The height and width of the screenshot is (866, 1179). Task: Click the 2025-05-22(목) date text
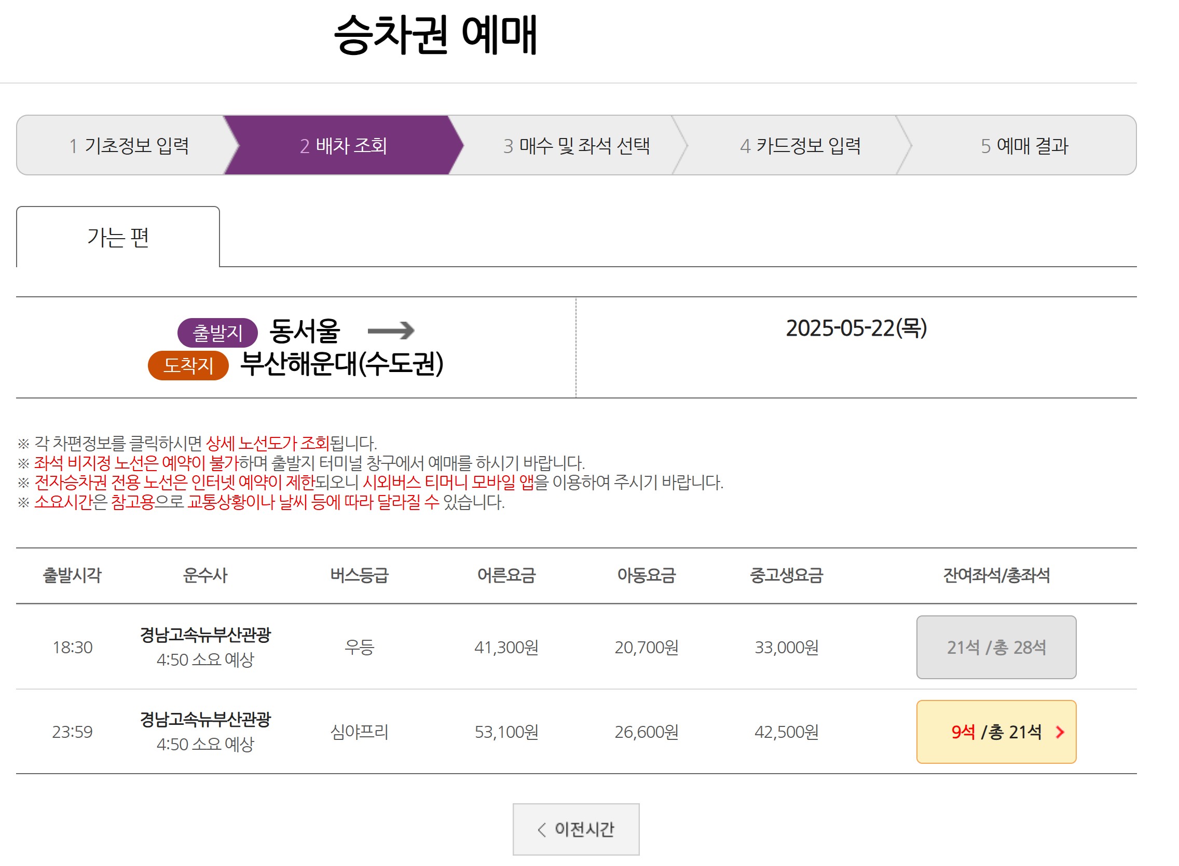(x=856, y=328)
